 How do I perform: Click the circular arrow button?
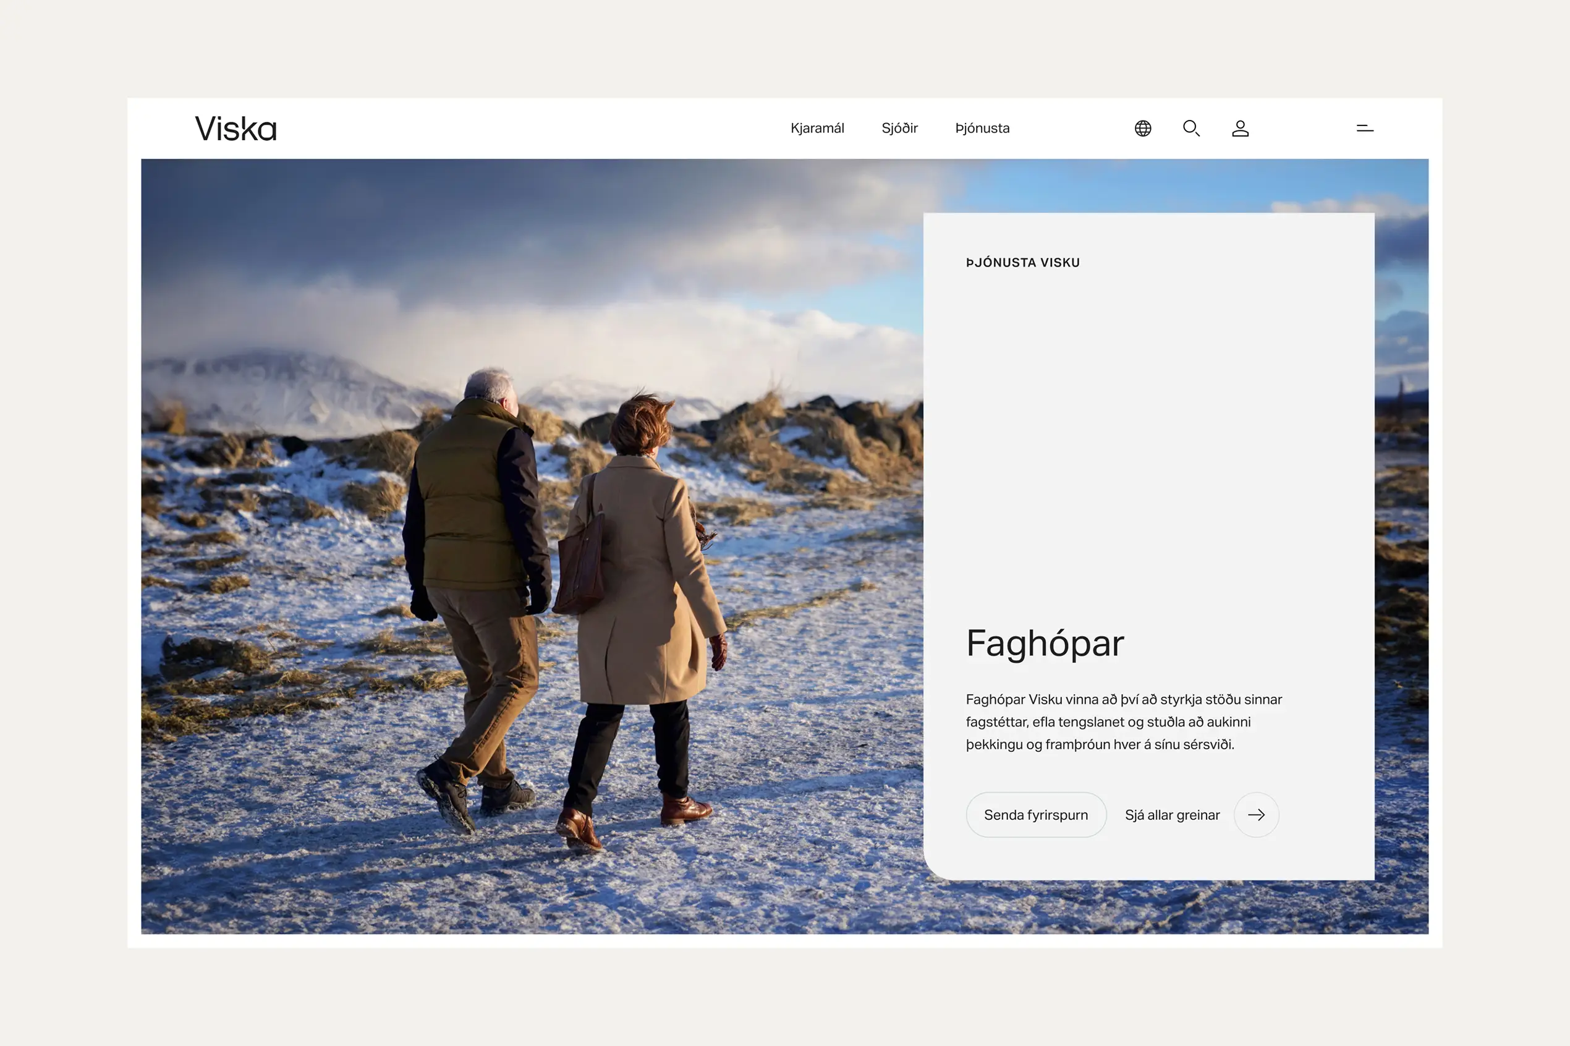coord(1256,815)
